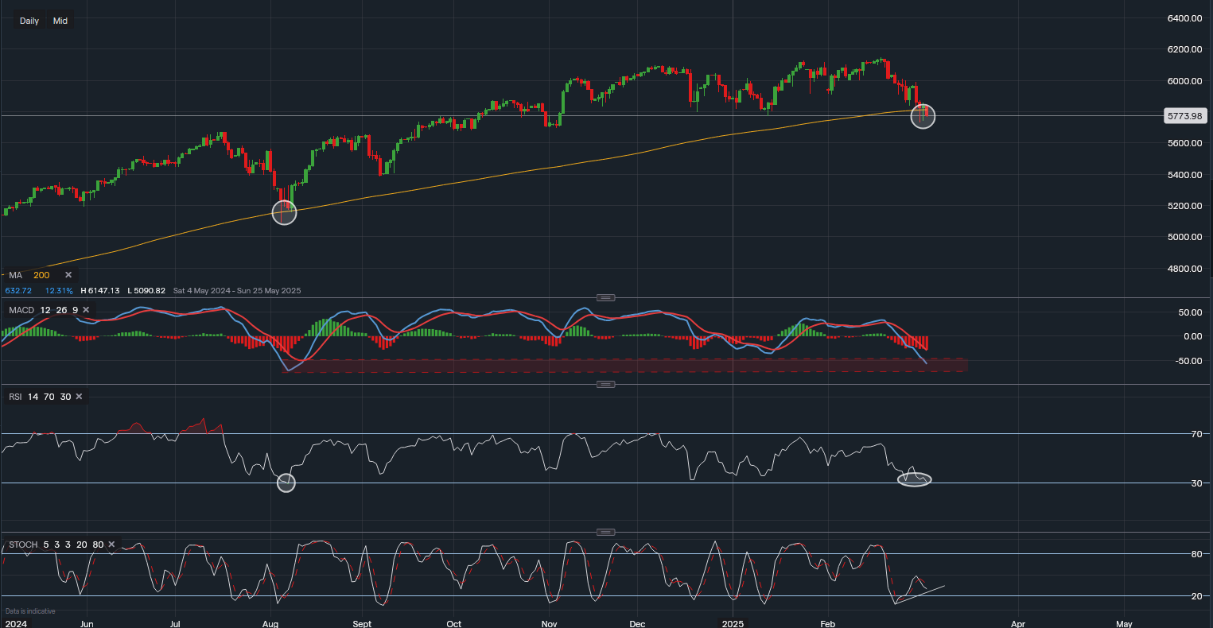Open MA 200 indicator settings label
Image resolution: width=1213 pixels, height=628 pixels.
(x=29, y=275)
